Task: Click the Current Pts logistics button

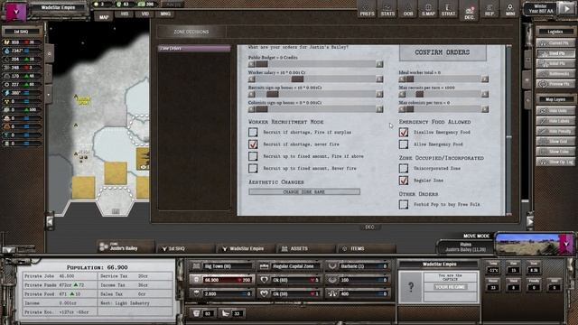Action: point(555,43)
